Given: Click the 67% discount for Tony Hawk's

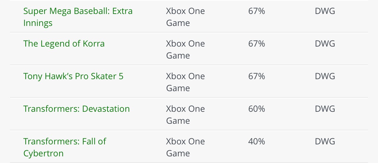Looking at the screenshot, I should (x=257, y=77).
